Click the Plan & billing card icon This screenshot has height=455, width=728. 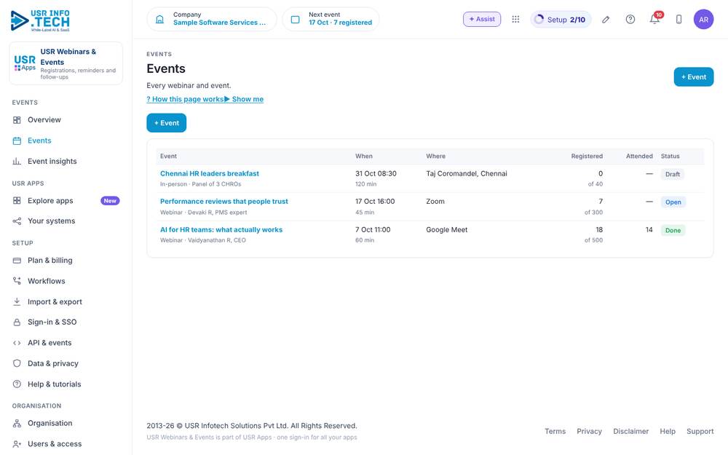tap(17, 261)
